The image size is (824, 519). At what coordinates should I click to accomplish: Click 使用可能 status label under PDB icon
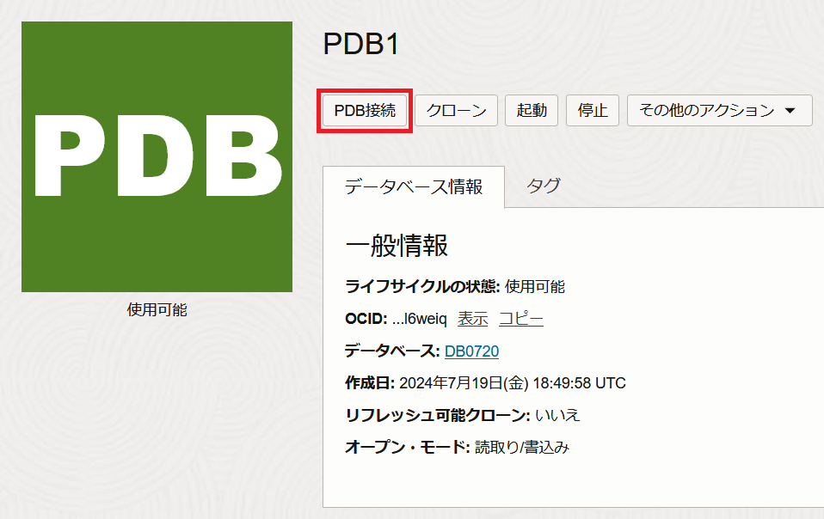157,310
